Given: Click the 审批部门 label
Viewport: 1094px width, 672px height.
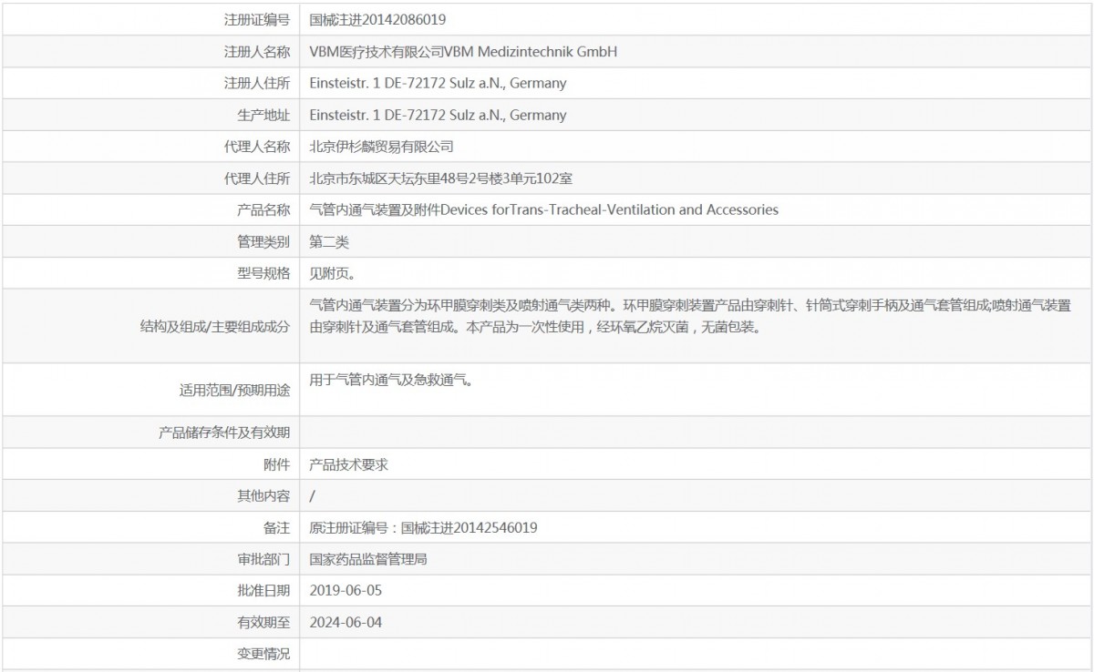Looking at the screenshot, I should click(263, 559).
